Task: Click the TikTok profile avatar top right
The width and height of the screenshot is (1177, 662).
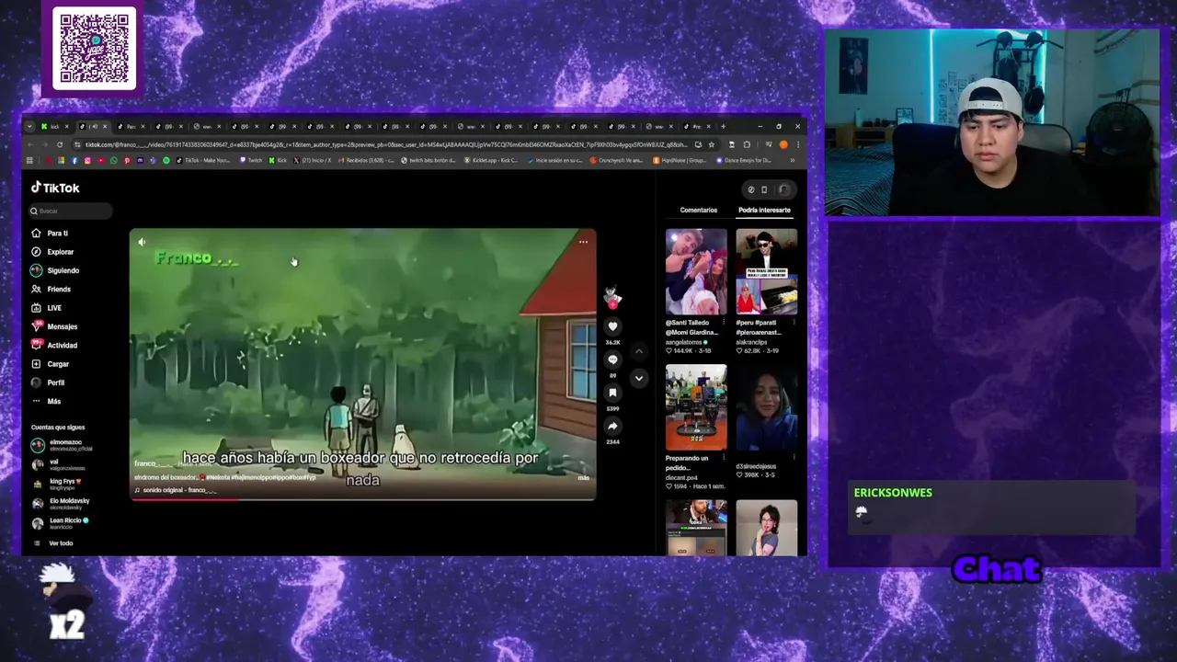Action: click(783, 189)
